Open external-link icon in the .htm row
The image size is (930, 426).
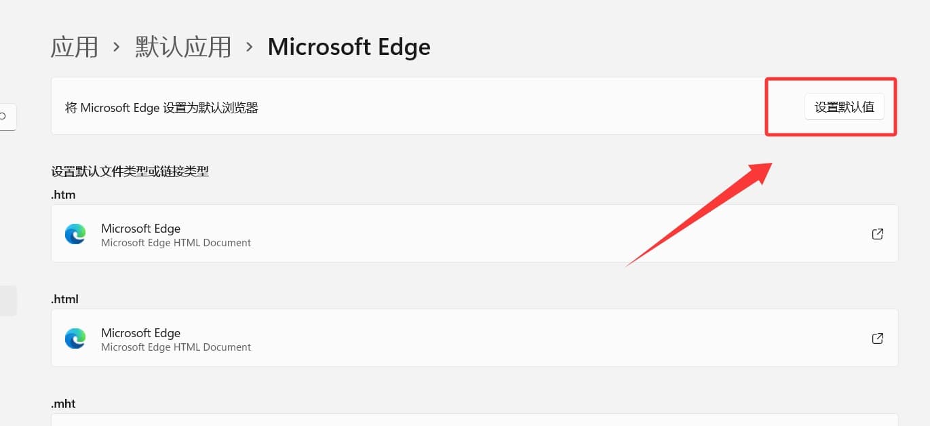click(x=877, y=234)
